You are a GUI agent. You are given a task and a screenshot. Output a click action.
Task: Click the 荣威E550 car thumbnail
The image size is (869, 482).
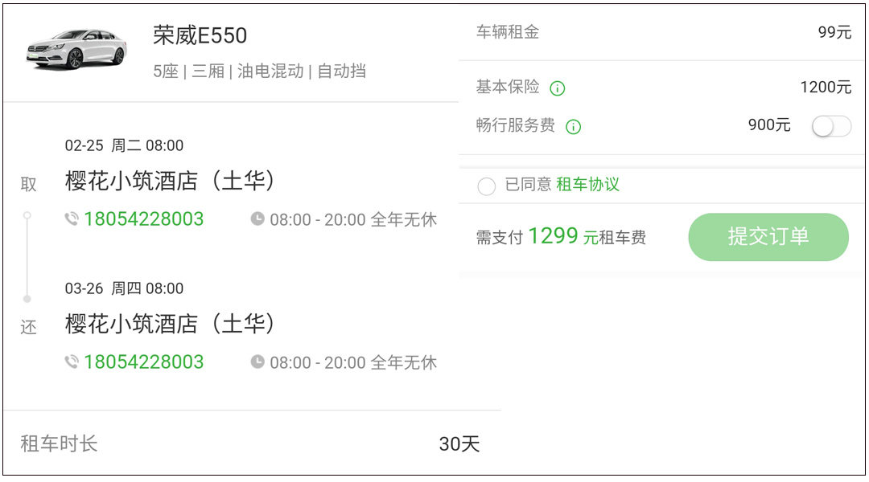pos(76,50)
